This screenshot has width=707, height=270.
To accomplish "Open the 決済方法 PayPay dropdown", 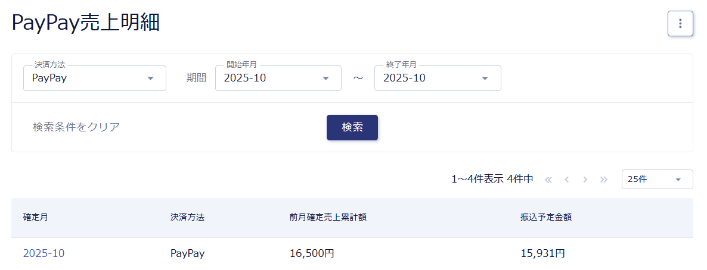I will point(94,78).
